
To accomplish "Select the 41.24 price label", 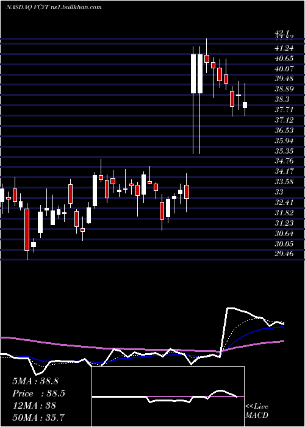I will [x=284, y=48].
